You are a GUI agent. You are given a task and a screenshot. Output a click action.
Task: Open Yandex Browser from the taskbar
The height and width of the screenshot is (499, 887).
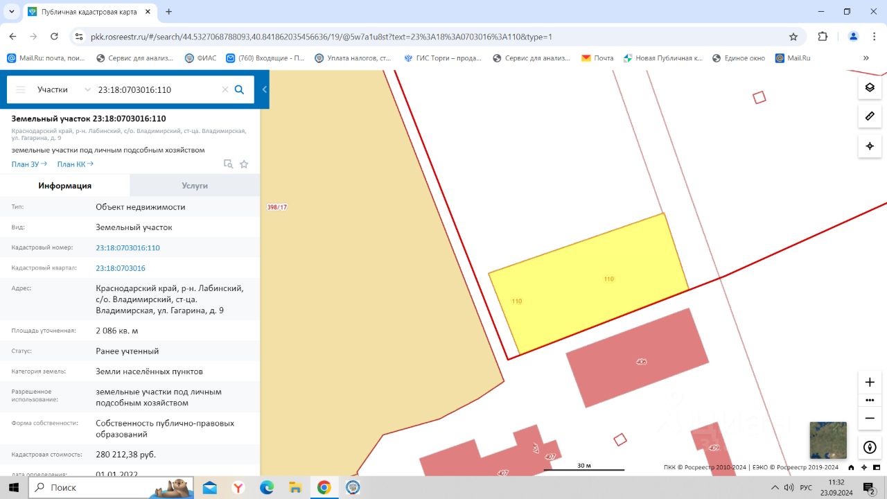238,487
